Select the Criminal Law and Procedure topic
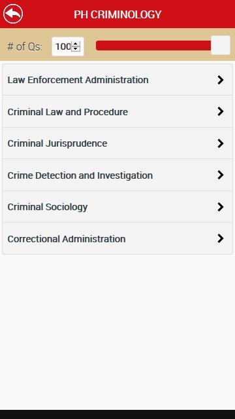The width and height of the screenshot is (235, 419). click(x=117, y=111)
